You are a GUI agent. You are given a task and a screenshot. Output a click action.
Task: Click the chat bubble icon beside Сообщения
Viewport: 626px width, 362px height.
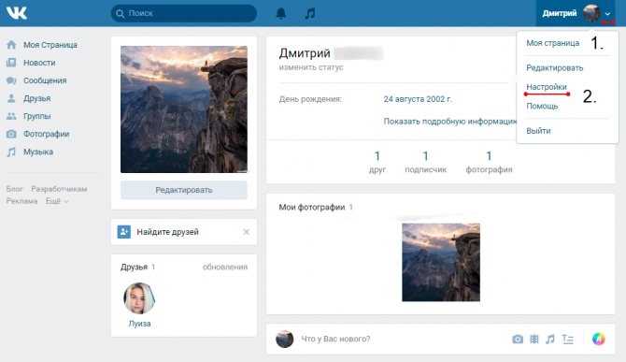coord(11,80)
